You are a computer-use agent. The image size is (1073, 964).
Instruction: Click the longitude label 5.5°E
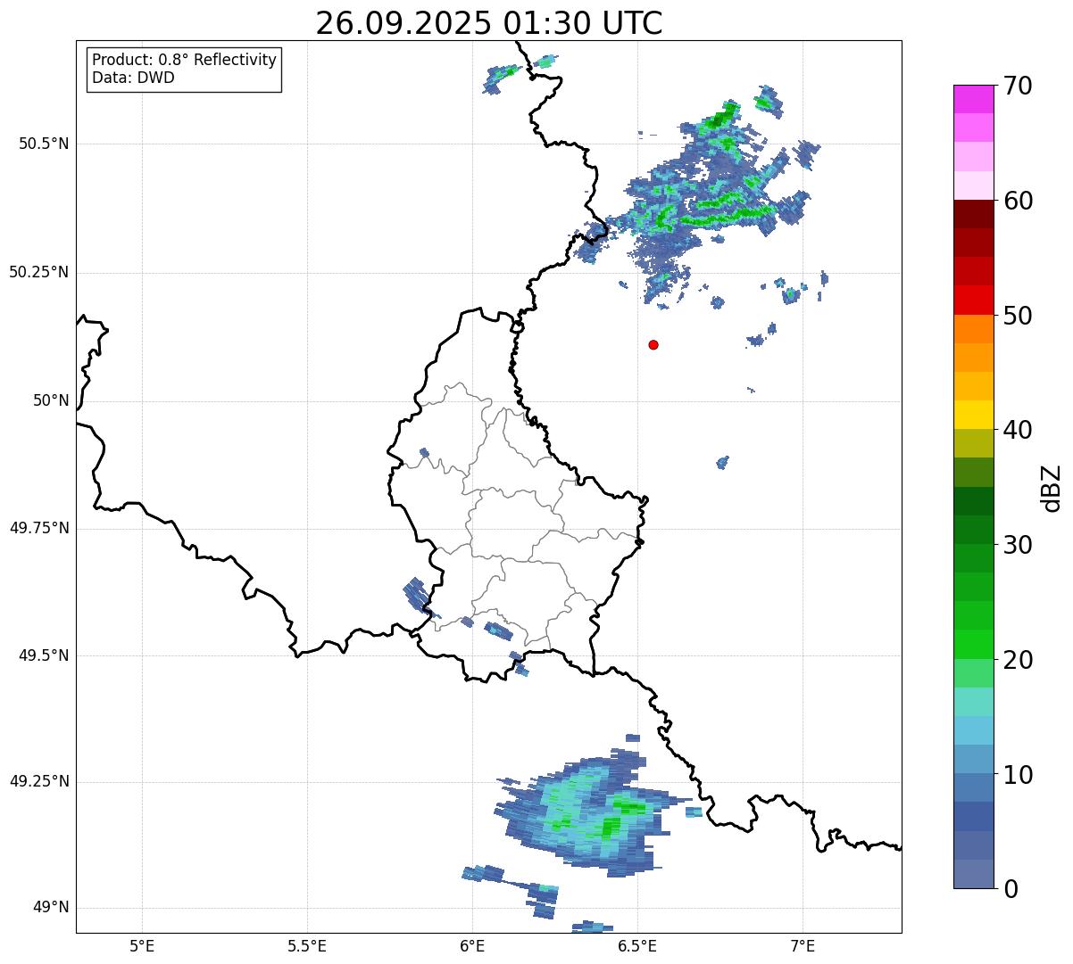coord(307,946)
